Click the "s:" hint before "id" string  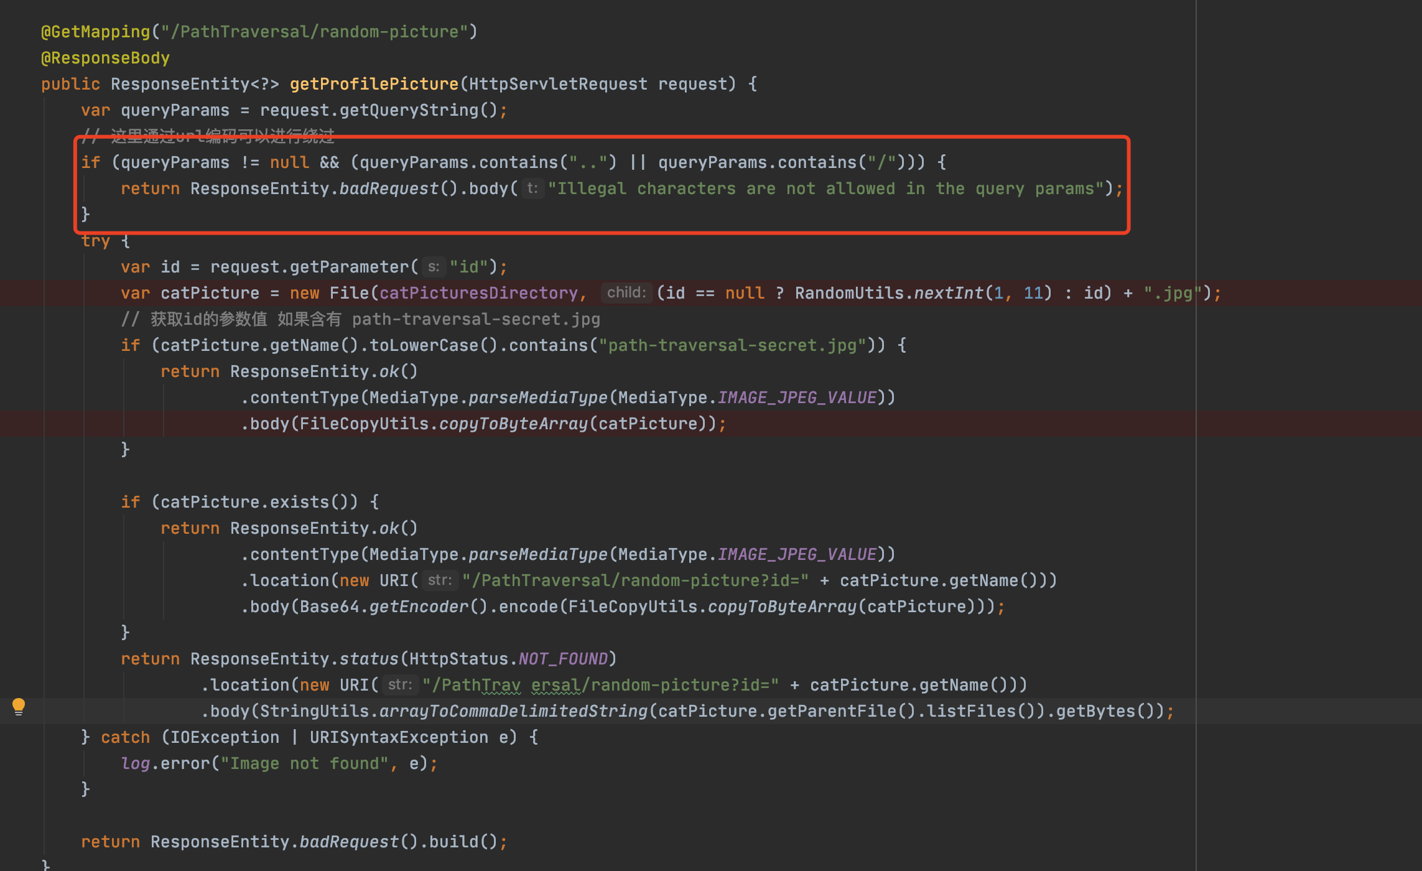(434, 267)
